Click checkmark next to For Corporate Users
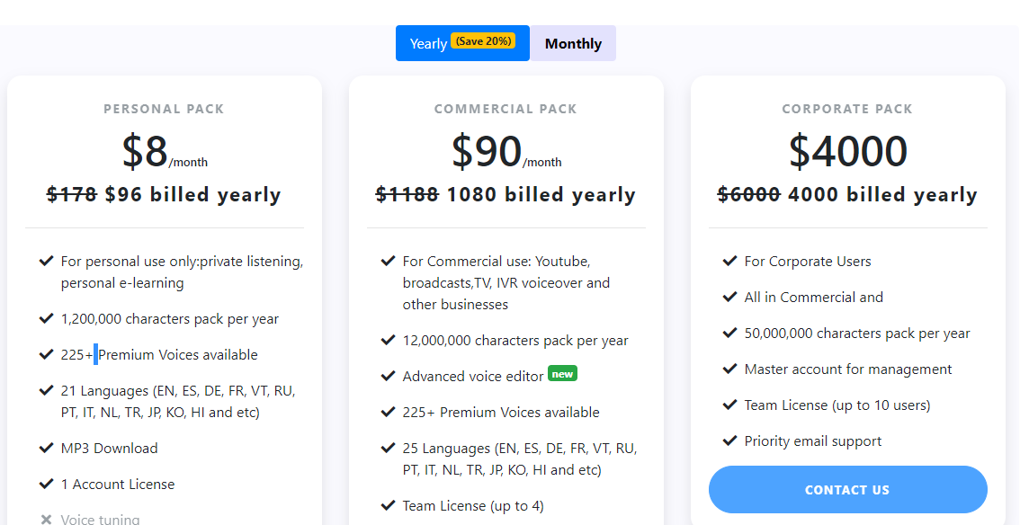 (730, 261)
